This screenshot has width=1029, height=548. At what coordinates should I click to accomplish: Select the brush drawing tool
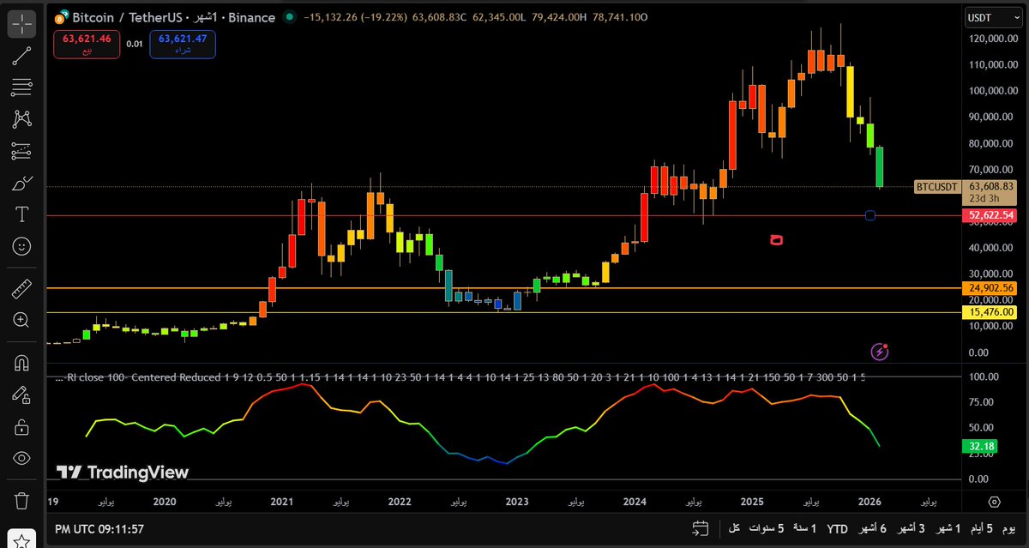click(x=21, y=183)
